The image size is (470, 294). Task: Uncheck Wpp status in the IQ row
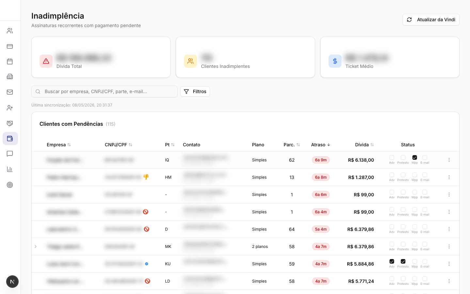(x=415, y=158)
